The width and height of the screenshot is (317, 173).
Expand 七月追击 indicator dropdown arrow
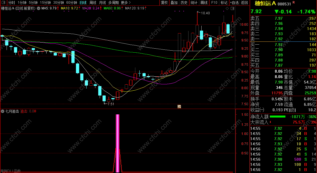3,111
